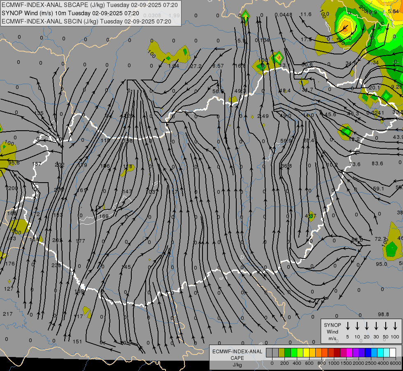Click the map value 20.1

click(375, 88)
